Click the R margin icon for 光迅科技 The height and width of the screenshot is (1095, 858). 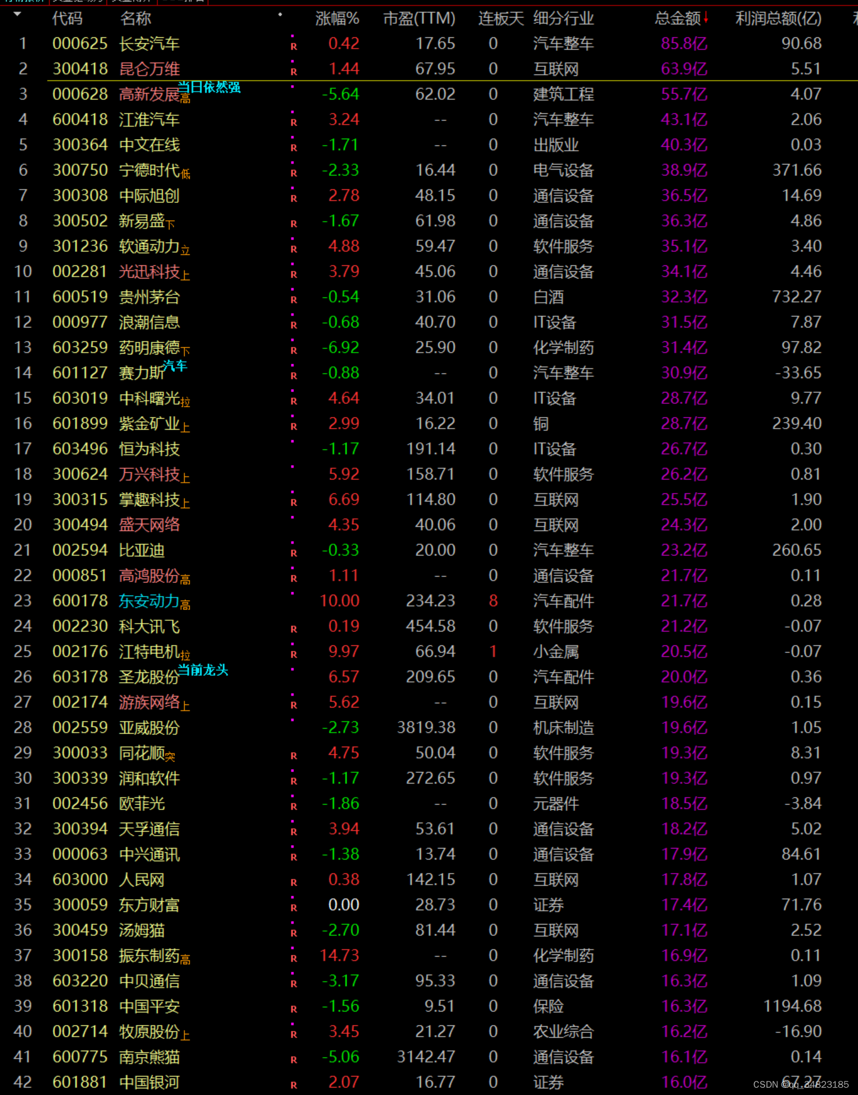[293, 275]
